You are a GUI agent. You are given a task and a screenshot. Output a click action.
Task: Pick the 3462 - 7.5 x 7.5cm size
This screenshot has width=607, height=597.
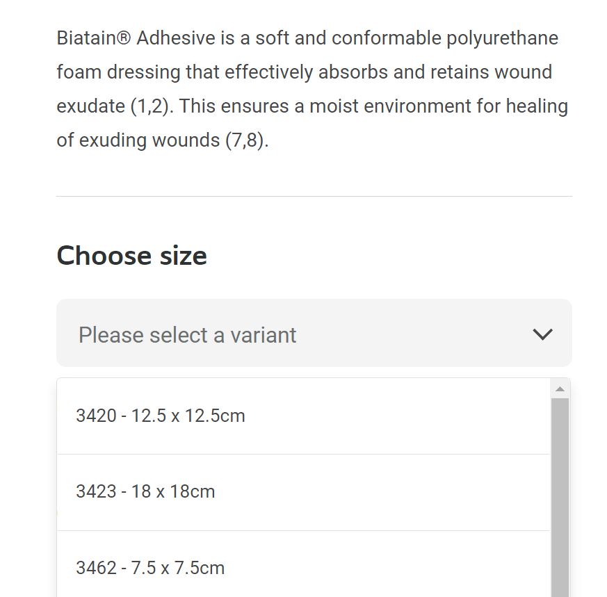point(150,568)
